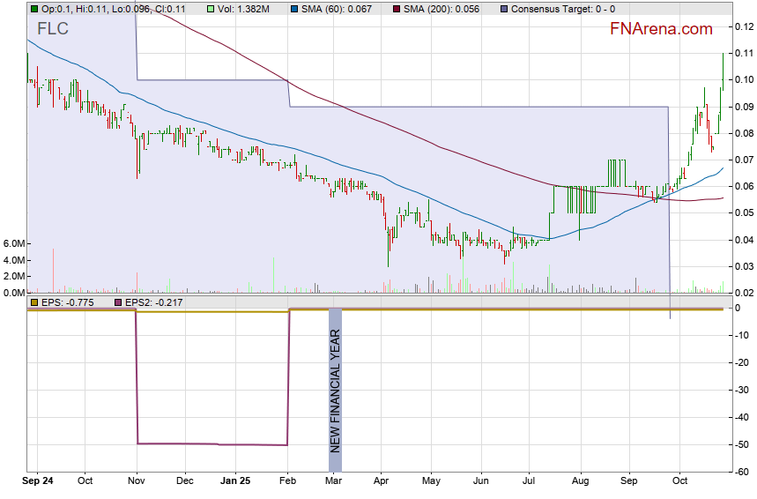Click the green OHLC price legend swatch
757x499 pixels.
pos(34,8)
